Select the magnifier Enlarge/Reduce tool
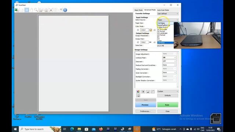The image size is (235, 132). click(36, 10)
